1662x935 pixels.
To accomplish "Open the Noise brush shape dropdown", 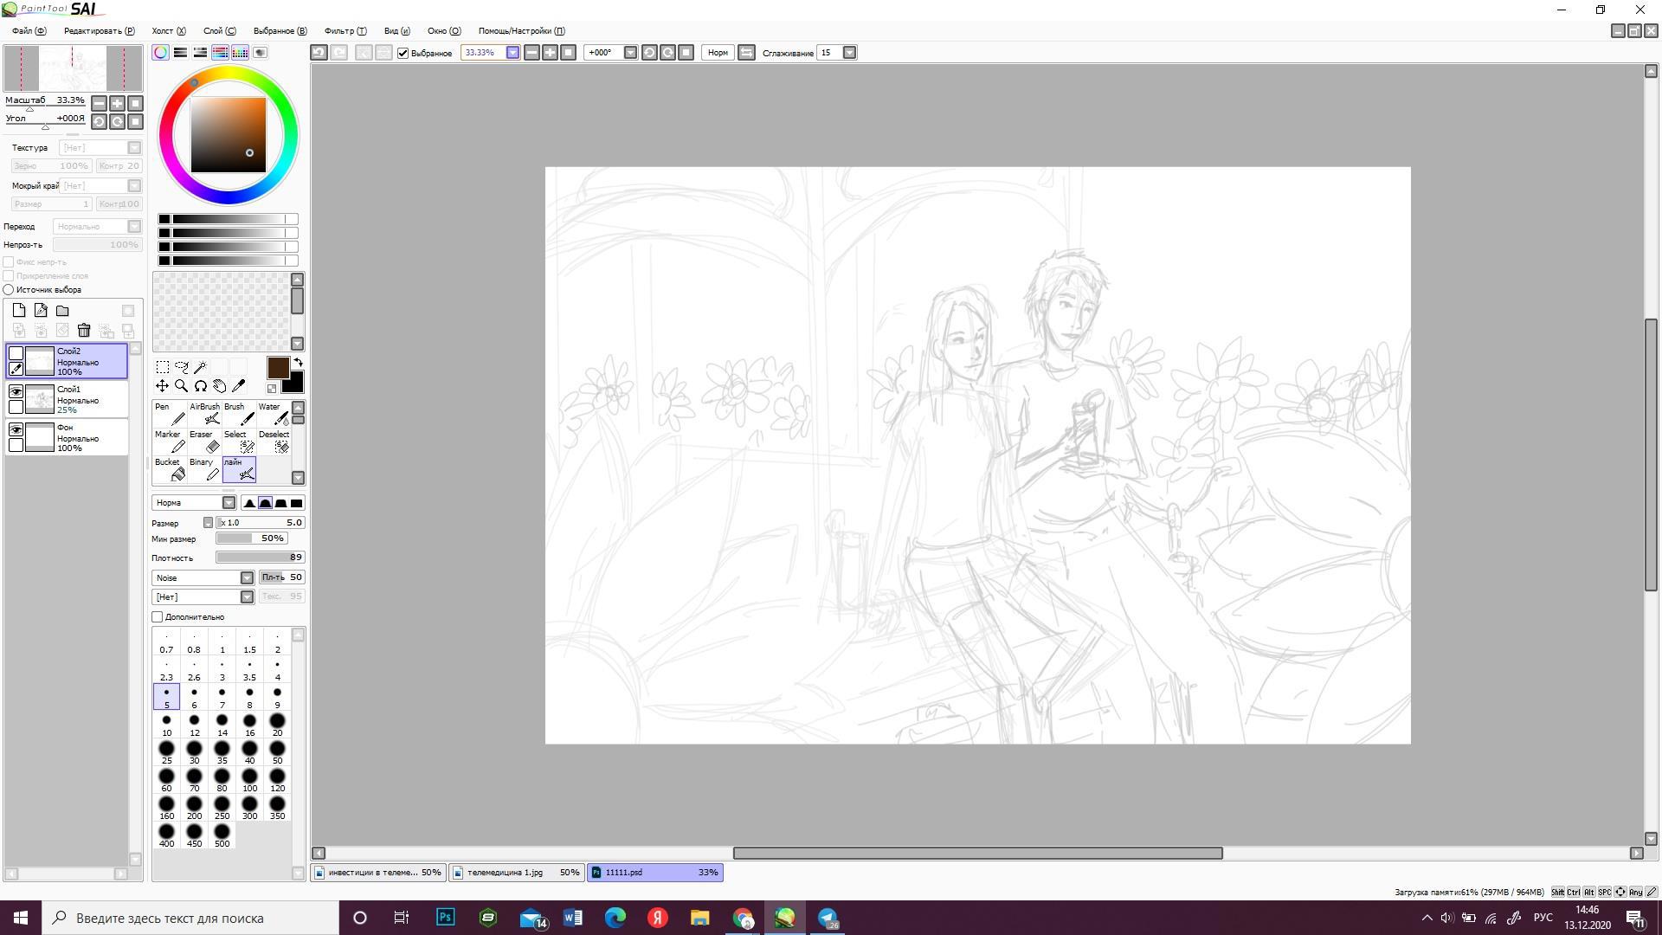I will [x=247, y=578].
